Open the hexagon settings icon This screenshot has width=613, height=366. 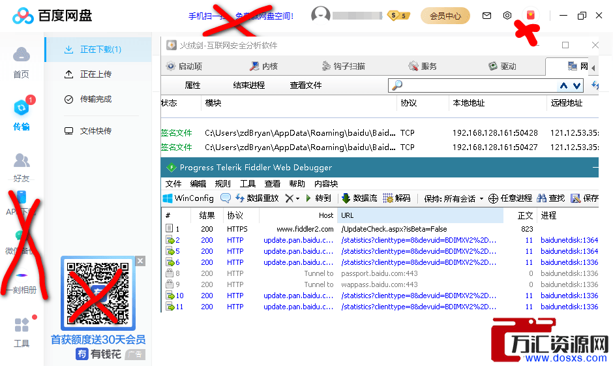pyautogui.click(x=507, y=16)
